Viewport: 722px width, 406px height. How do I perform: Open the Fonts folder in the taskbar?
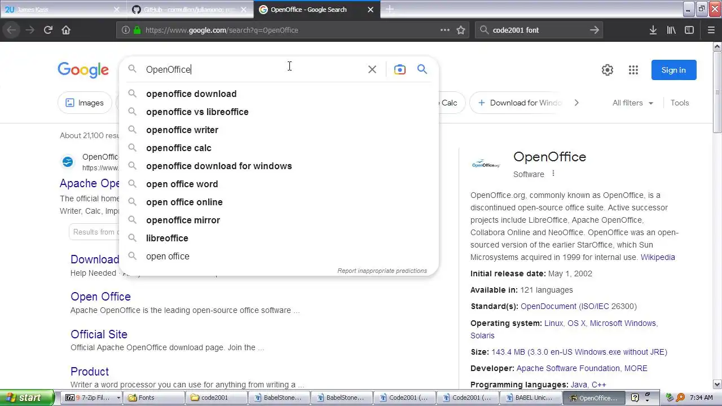[153, 398]
